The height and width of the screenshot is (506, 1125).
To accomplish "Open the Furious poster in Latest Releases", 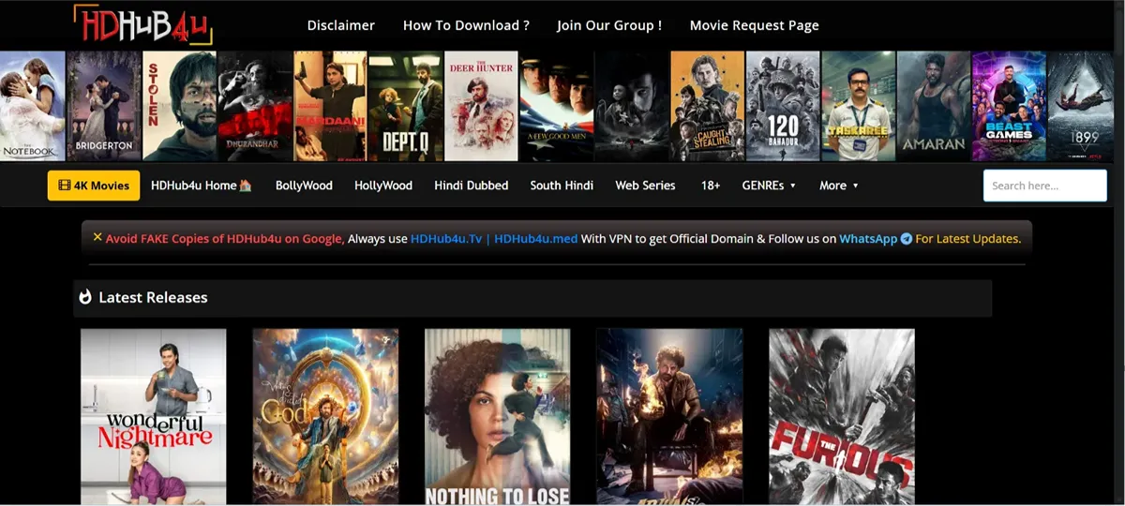I will tap(842, 417).
